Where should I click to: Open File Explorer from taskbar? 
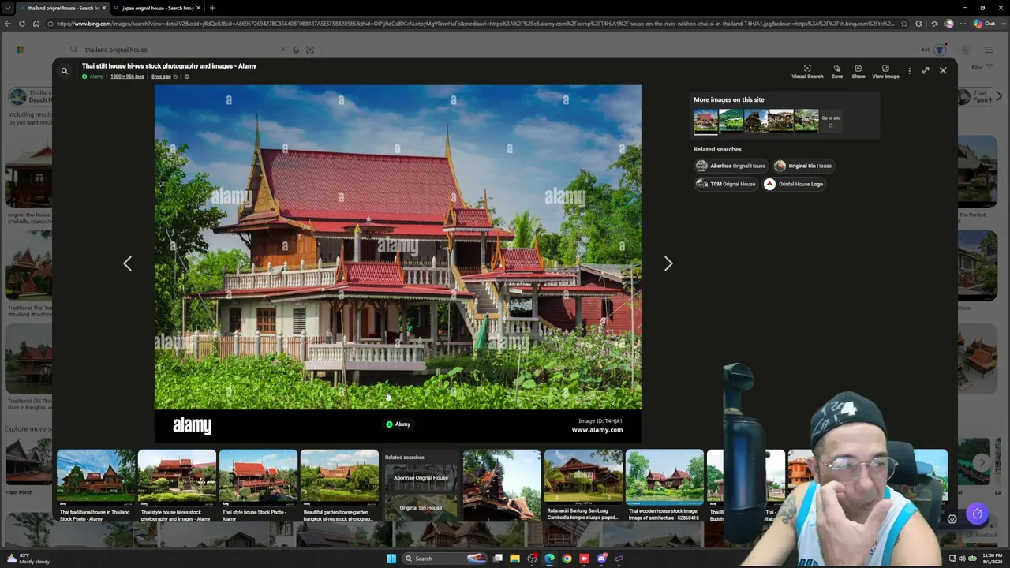514,559
